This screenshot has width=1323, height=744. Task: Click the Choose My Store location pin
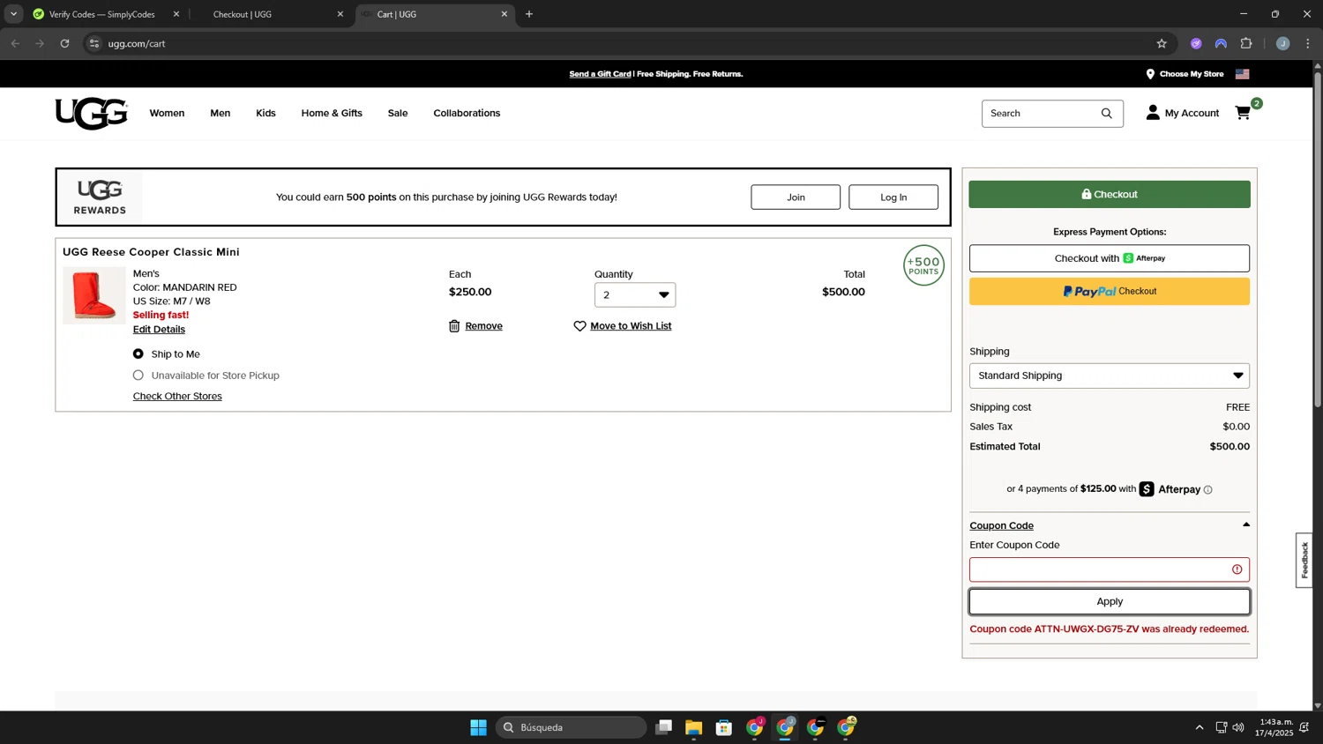click(x=1150, y=74)
